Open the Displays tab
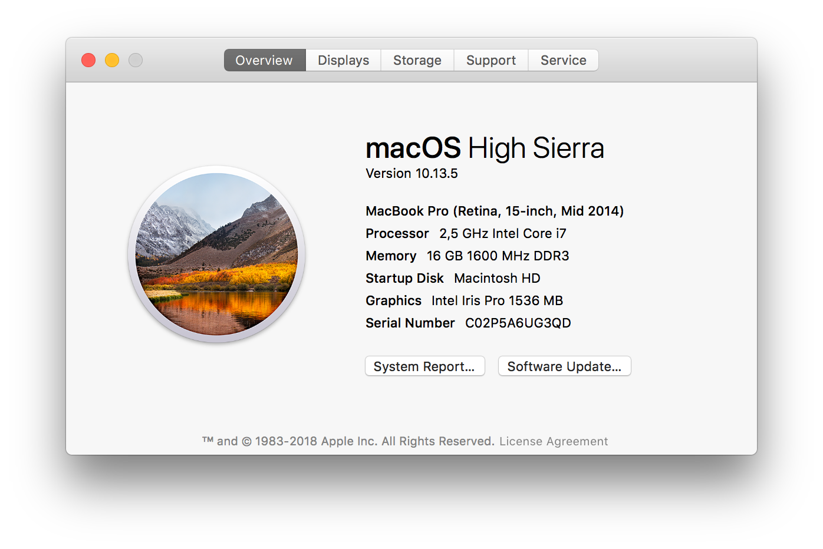 click(x=343, y=60)
